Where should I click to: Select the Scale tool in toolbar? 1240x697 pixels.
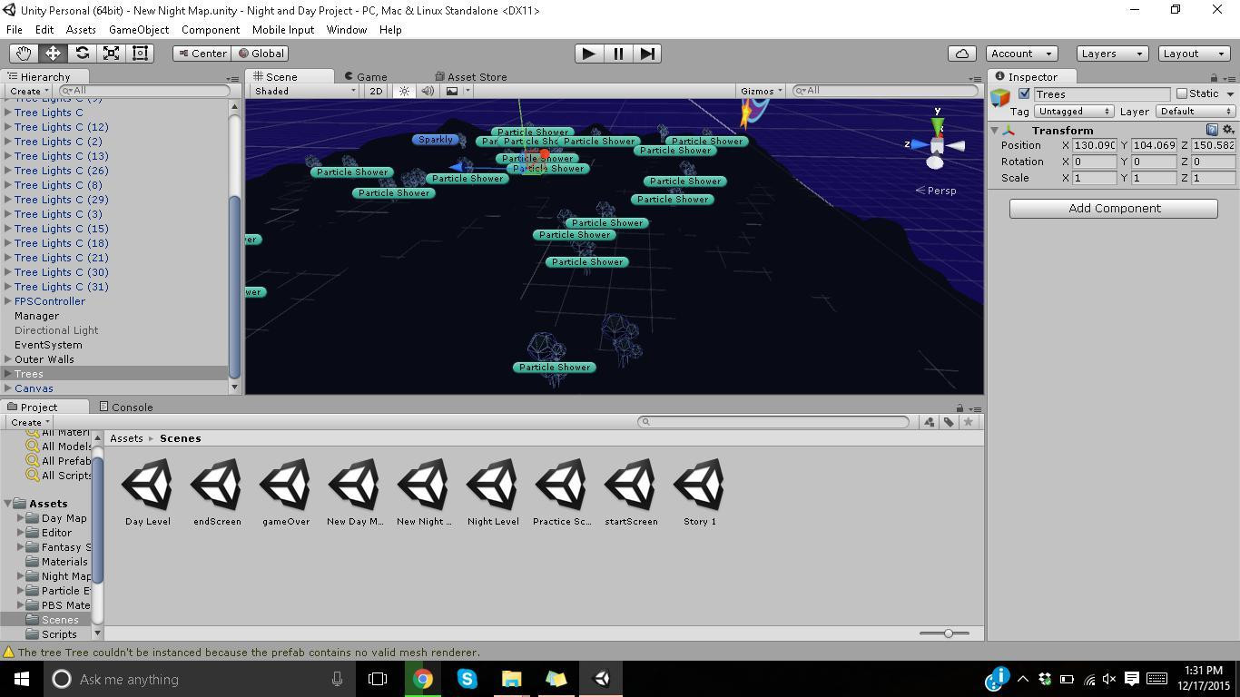click(111, 54)
